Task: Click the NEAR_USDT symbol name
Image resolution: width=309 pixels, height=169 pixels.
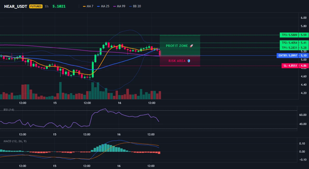Action: pyautogui.click(x=16, y=6)
